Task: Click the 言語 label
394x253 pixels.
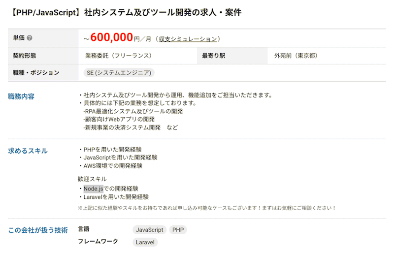Action: tap(84, 229)
